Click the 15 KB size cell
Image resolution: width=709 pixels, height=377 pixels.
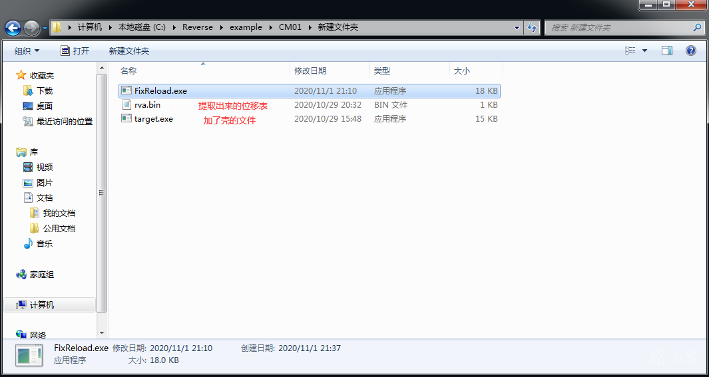click(x=486, y=119)
